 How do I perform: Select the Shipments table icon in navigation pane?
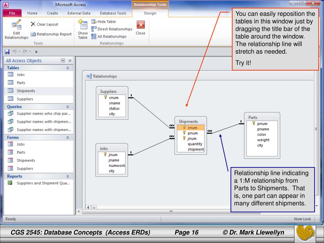(10, 90)
